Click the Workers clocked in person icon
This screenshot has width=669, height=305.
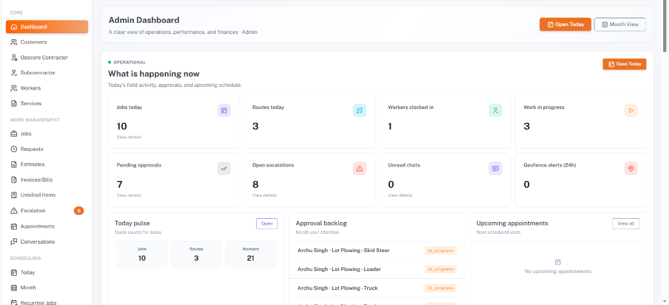click(495, 110)
